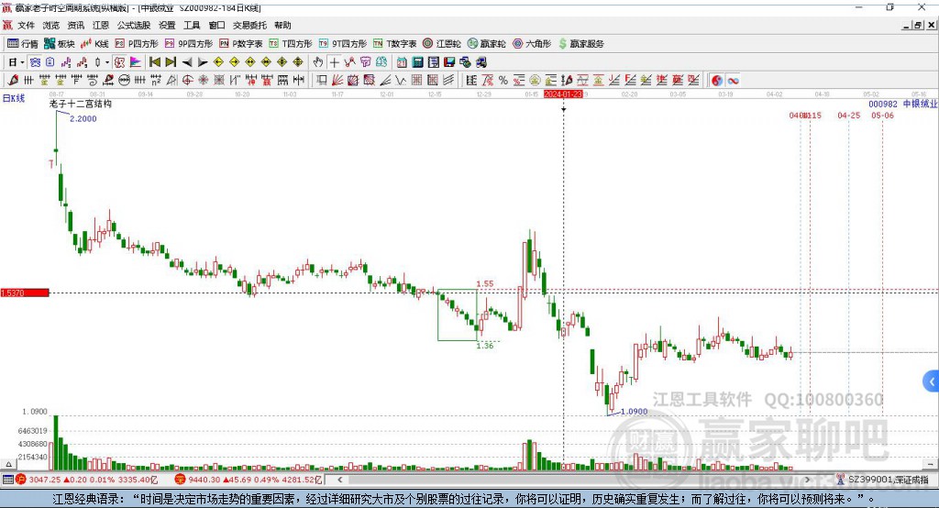939x508 pixels.
Task: Open the 江恩 menu
Action: pos(101,25)
